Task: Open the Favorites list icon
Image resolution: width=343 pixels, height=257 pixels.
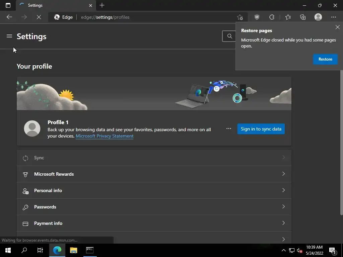Action: coord(288,17)
